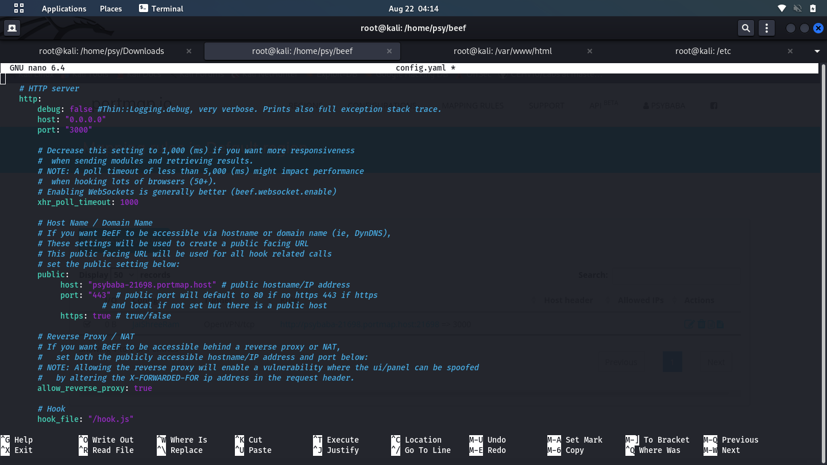Viewport: 827px width, 465px height.
Task: Click the nano cursor indicator in the editor margin
Action: pyautogui.click(x=3, y=78)
